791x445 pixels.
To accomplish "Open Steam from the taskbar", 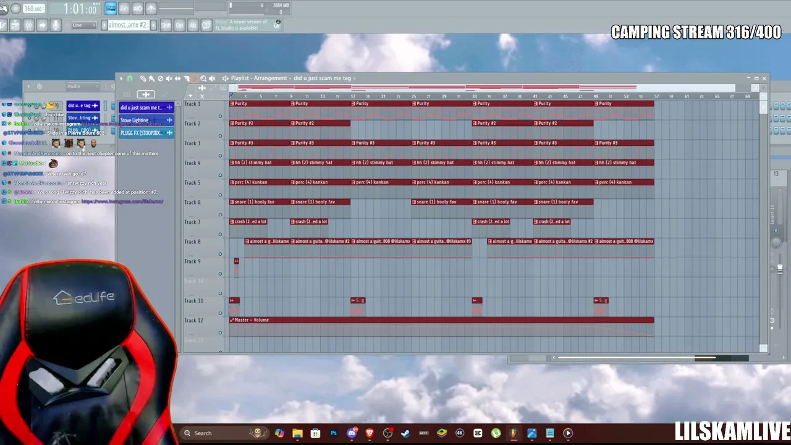I will [x=405, y=433].
